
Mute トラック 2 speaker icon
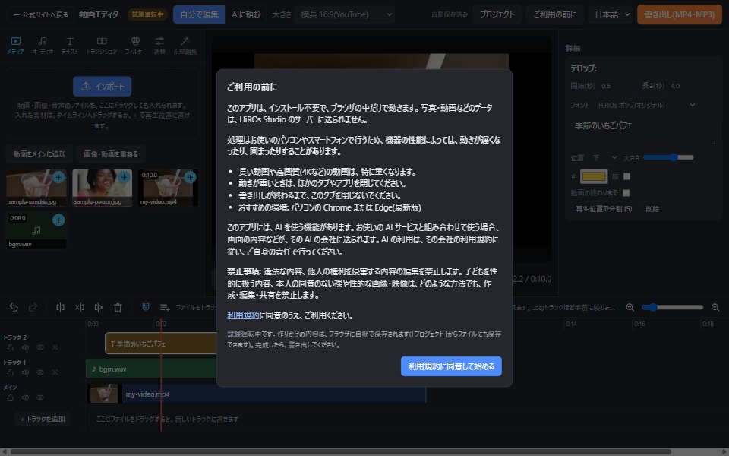pyautogui.click(x=25, y=347)
